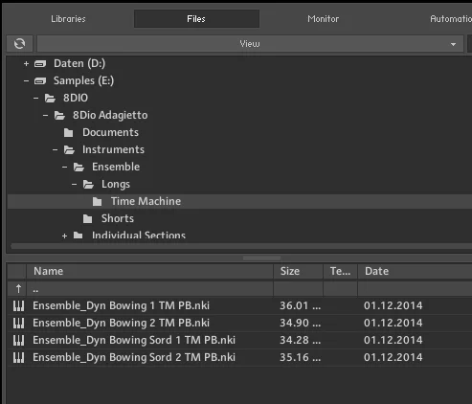Sort files by Name column header
Screen dimensions: 472x404
(149, 271)
